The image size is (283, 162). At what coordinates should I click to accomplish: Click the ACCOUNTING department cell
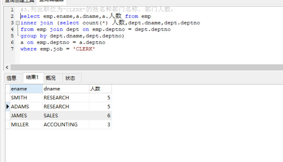65,124
